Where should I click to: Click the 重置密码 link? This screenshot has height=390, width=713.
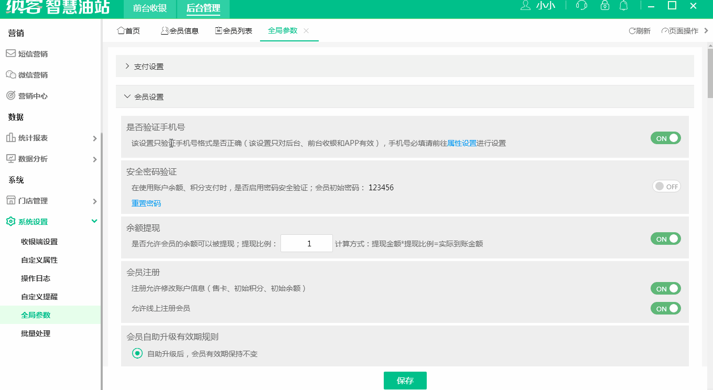click(x=145, y=203)
